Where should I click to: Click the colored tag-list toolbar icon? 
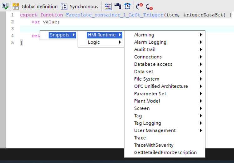(x=108, y=7)
